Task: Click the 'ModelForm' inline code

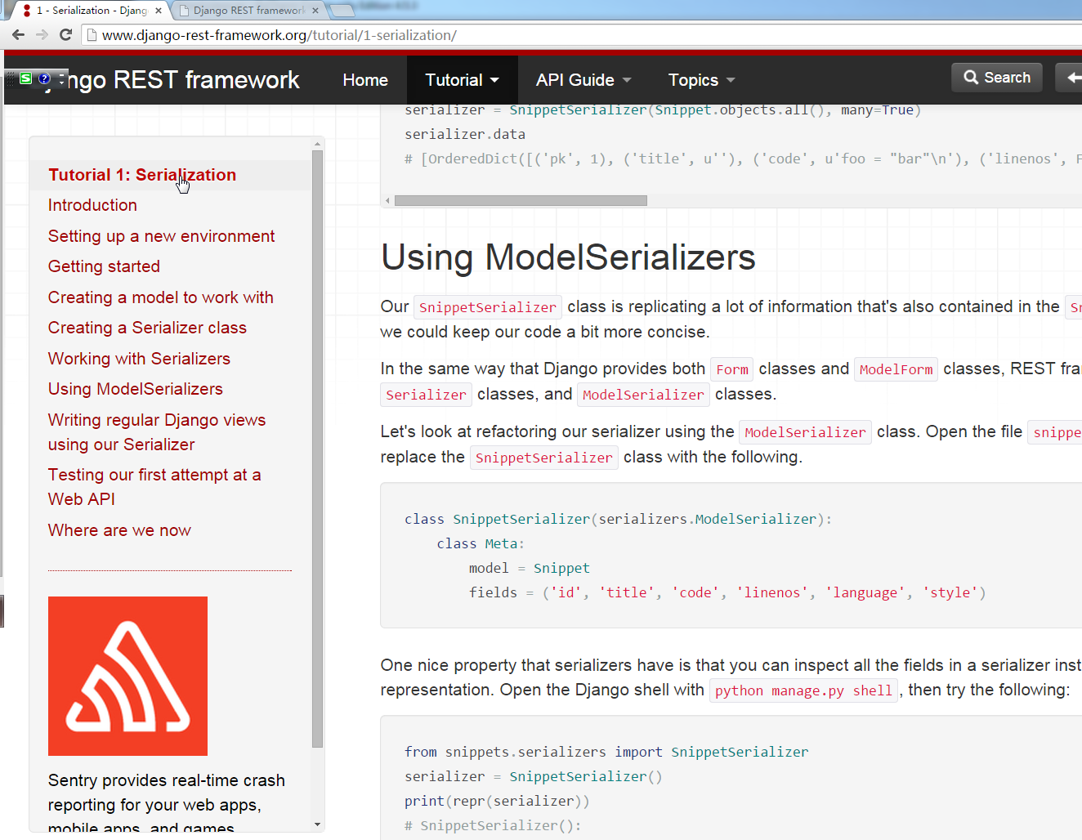Action: (x=896, y=369)
